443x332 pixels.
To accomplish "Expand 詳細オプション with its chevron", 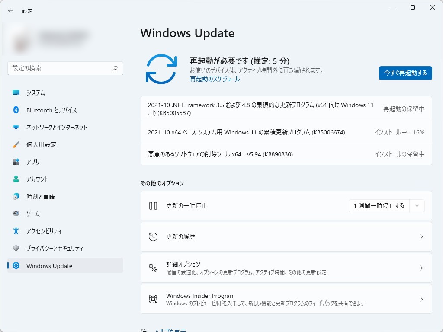I will (421, 268).
